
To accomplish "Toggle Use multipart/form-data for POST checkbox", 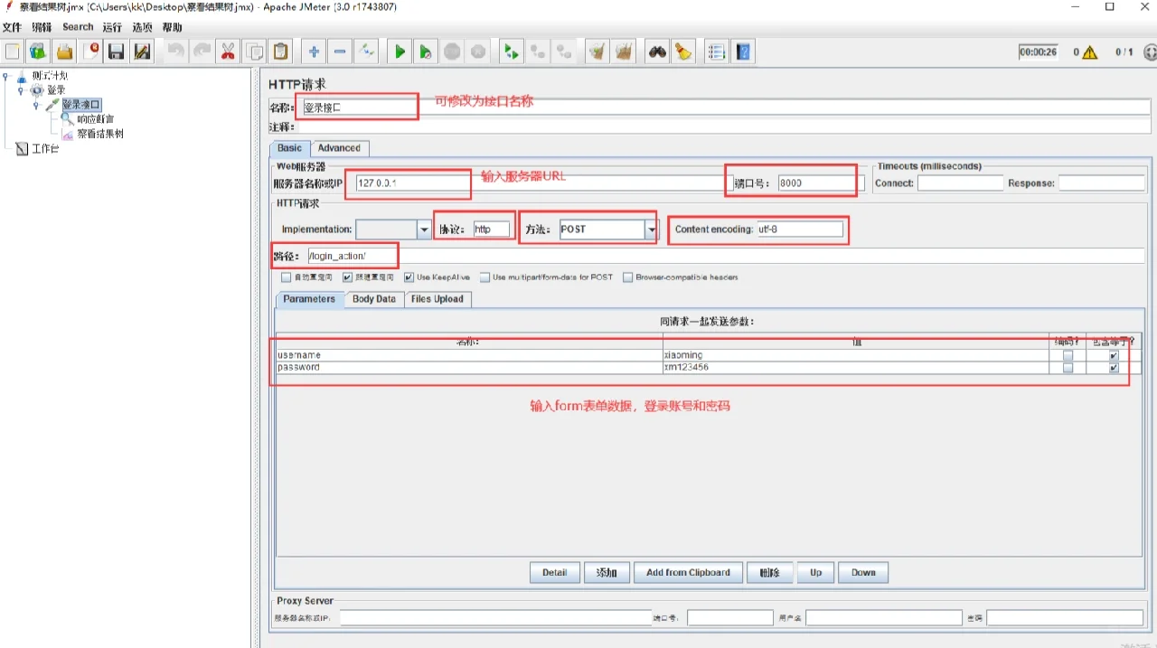I will [x=485, y=277].
